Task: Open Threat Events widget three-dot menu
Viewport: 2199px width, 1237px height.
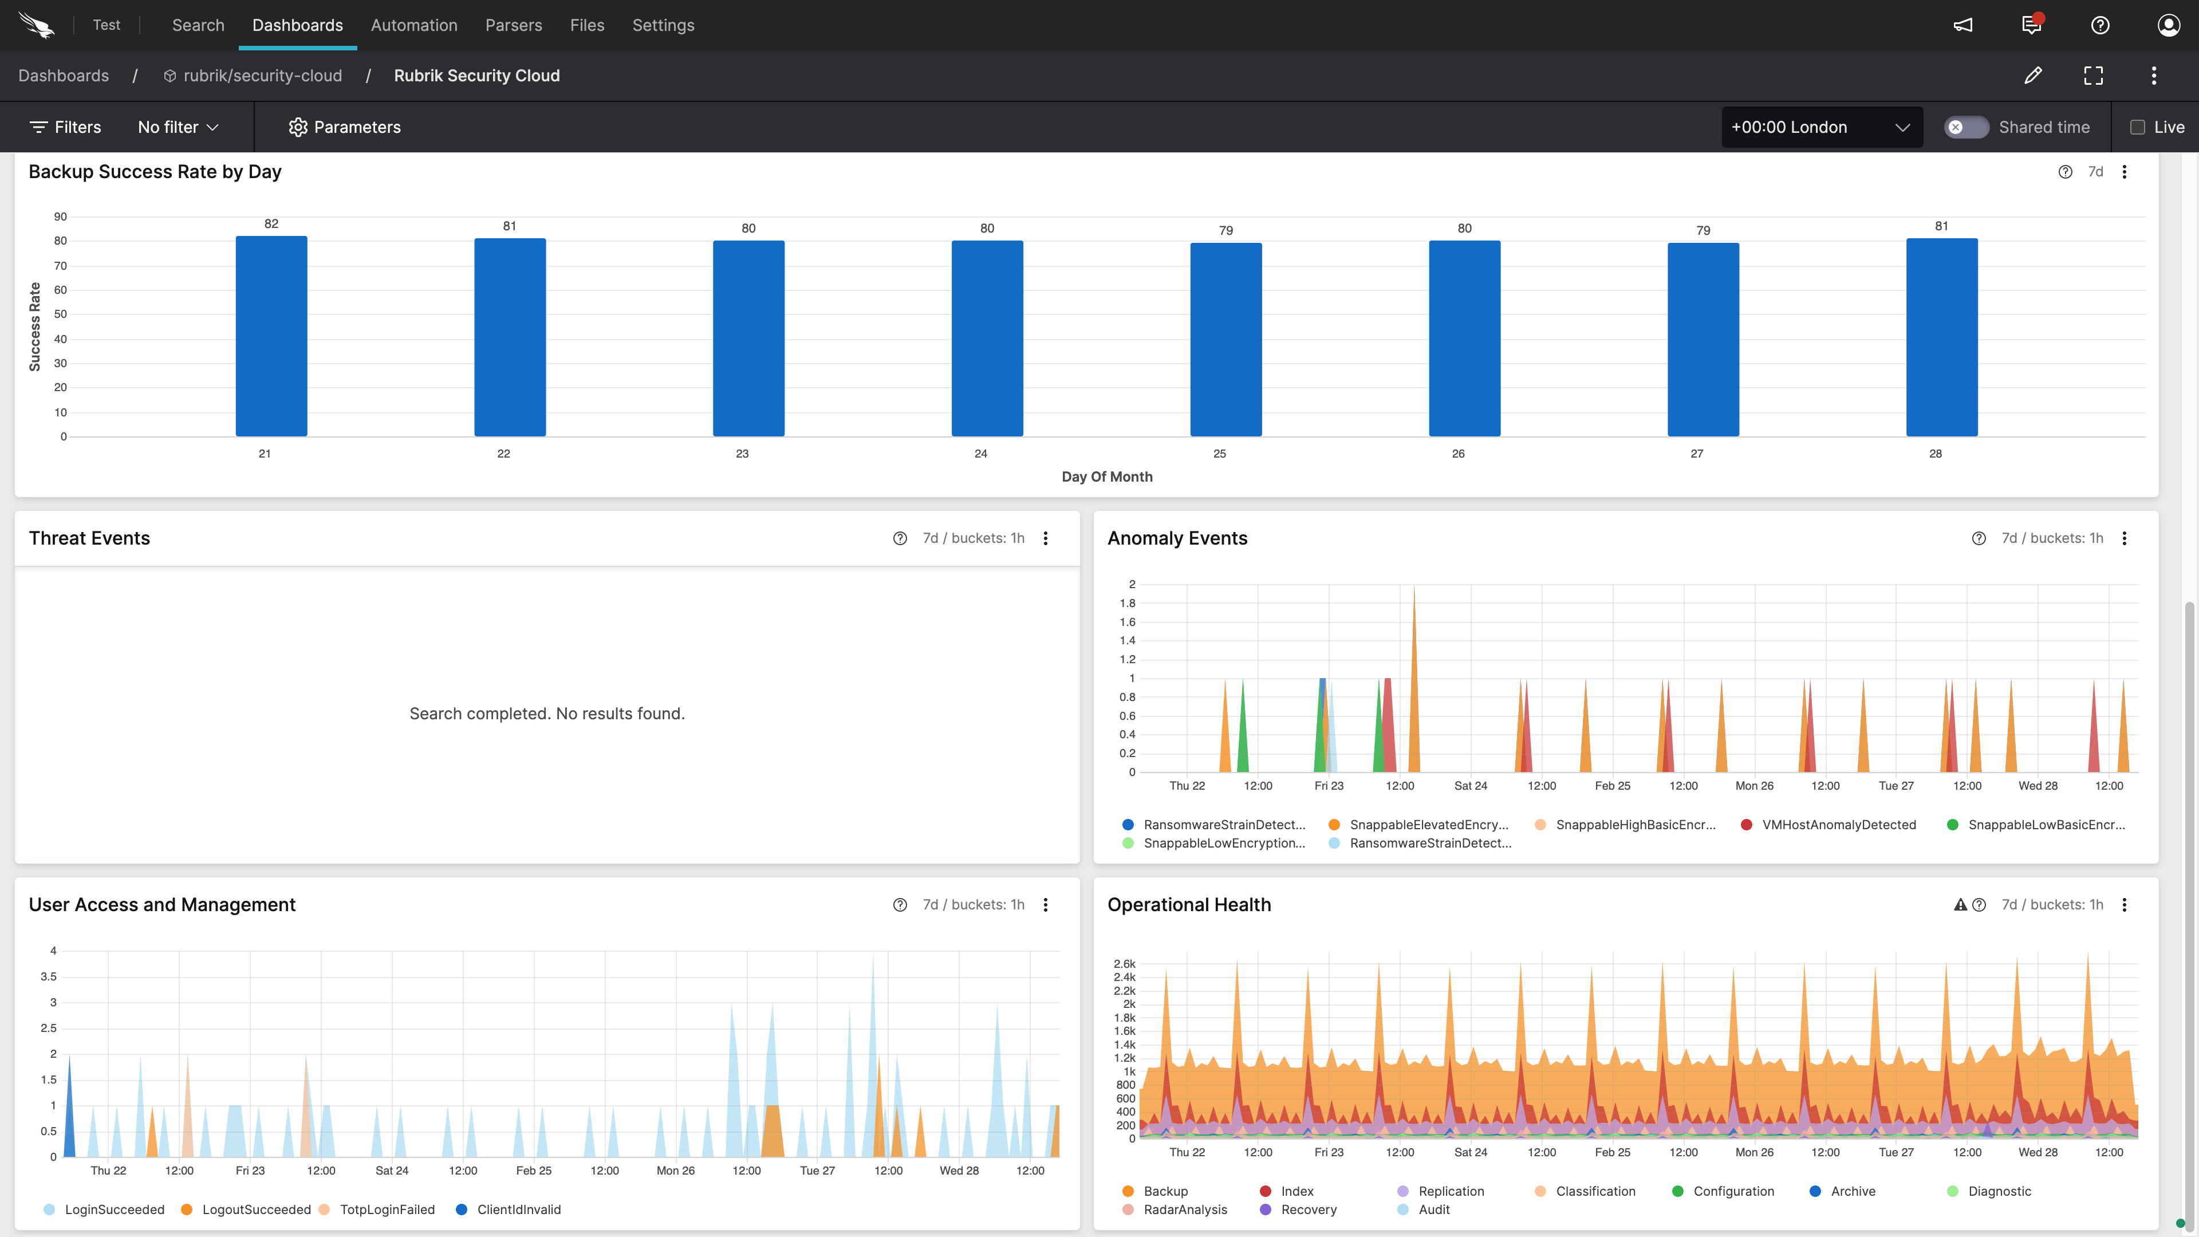Action: (x=1046, y=538)
